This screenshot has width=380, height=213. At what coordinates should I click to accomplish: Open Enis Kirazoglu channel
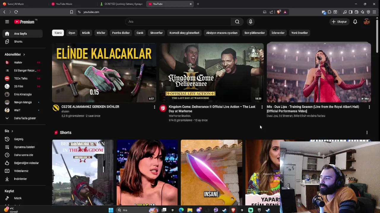click(23, 94)
